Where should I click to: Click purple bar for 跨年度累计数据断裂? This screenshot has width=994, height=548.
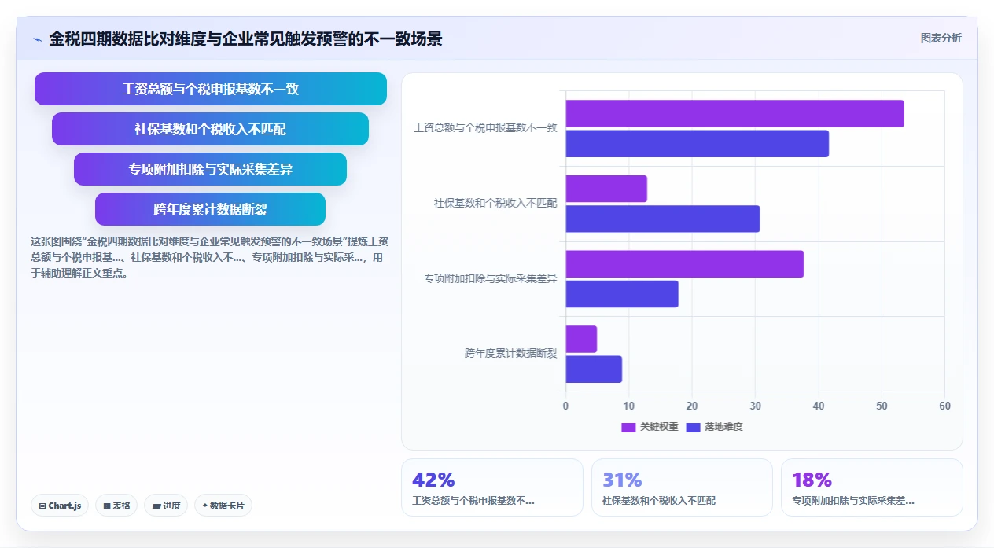(581, 339)
